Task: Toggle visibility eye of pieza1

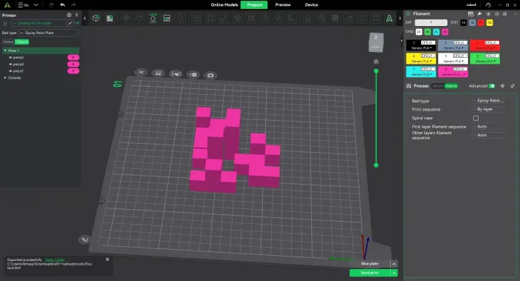Action: pyautogui.click(x=10, y=71)
